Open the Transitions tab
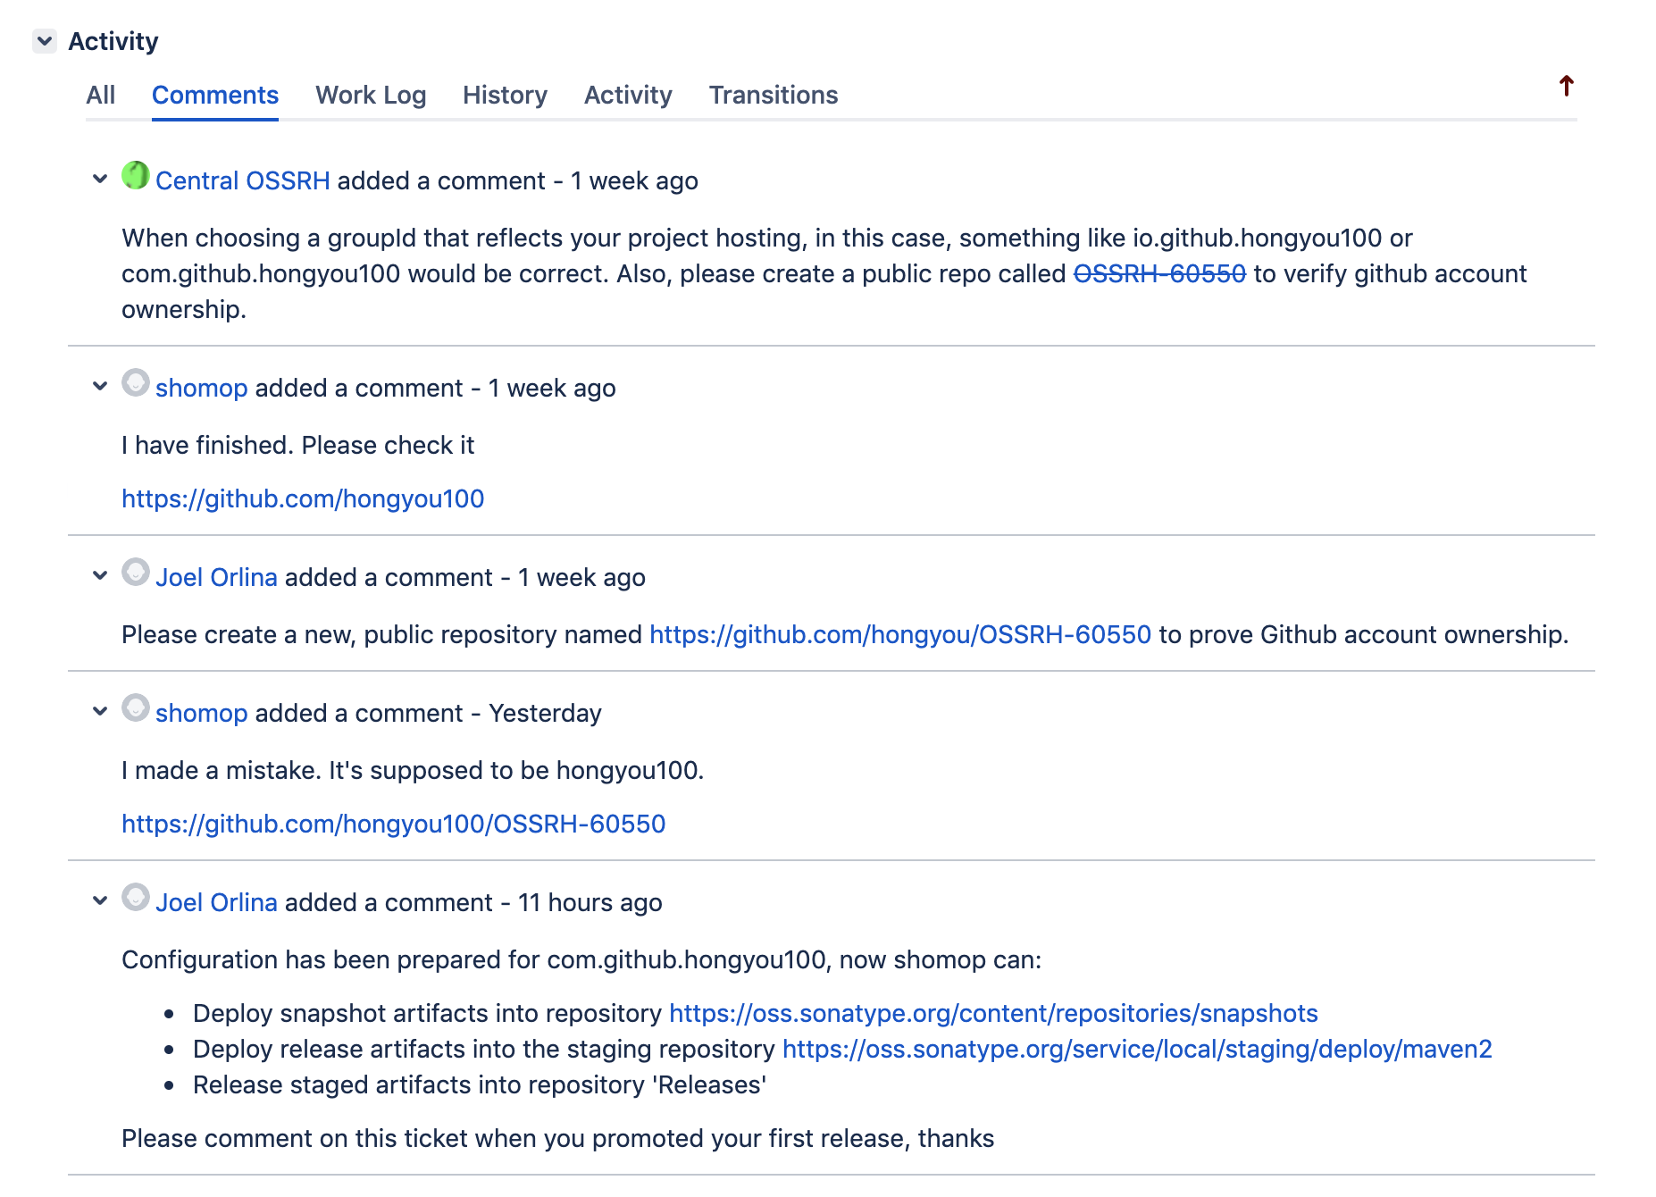This screenshot has width=1656, height=1197. [x=774, y=95]
